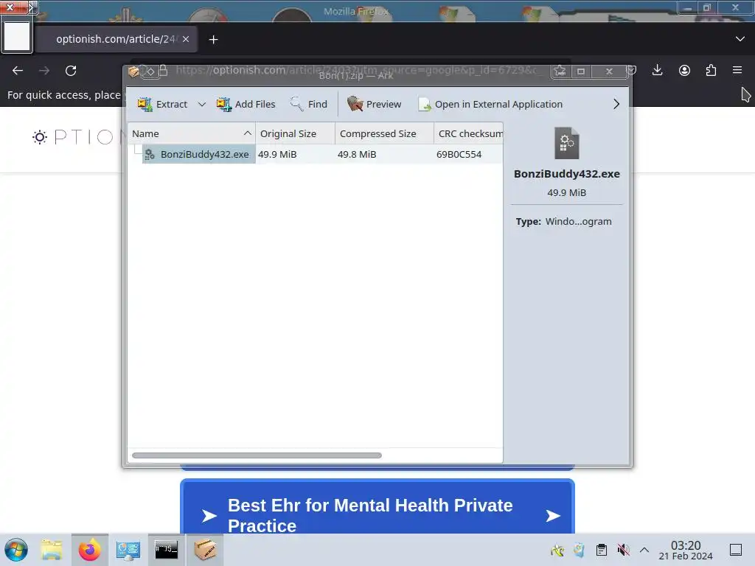Open the Firefox account icon
Image resolution: width=755 pixels, height=566 pixels.
[x=684, y=70]
